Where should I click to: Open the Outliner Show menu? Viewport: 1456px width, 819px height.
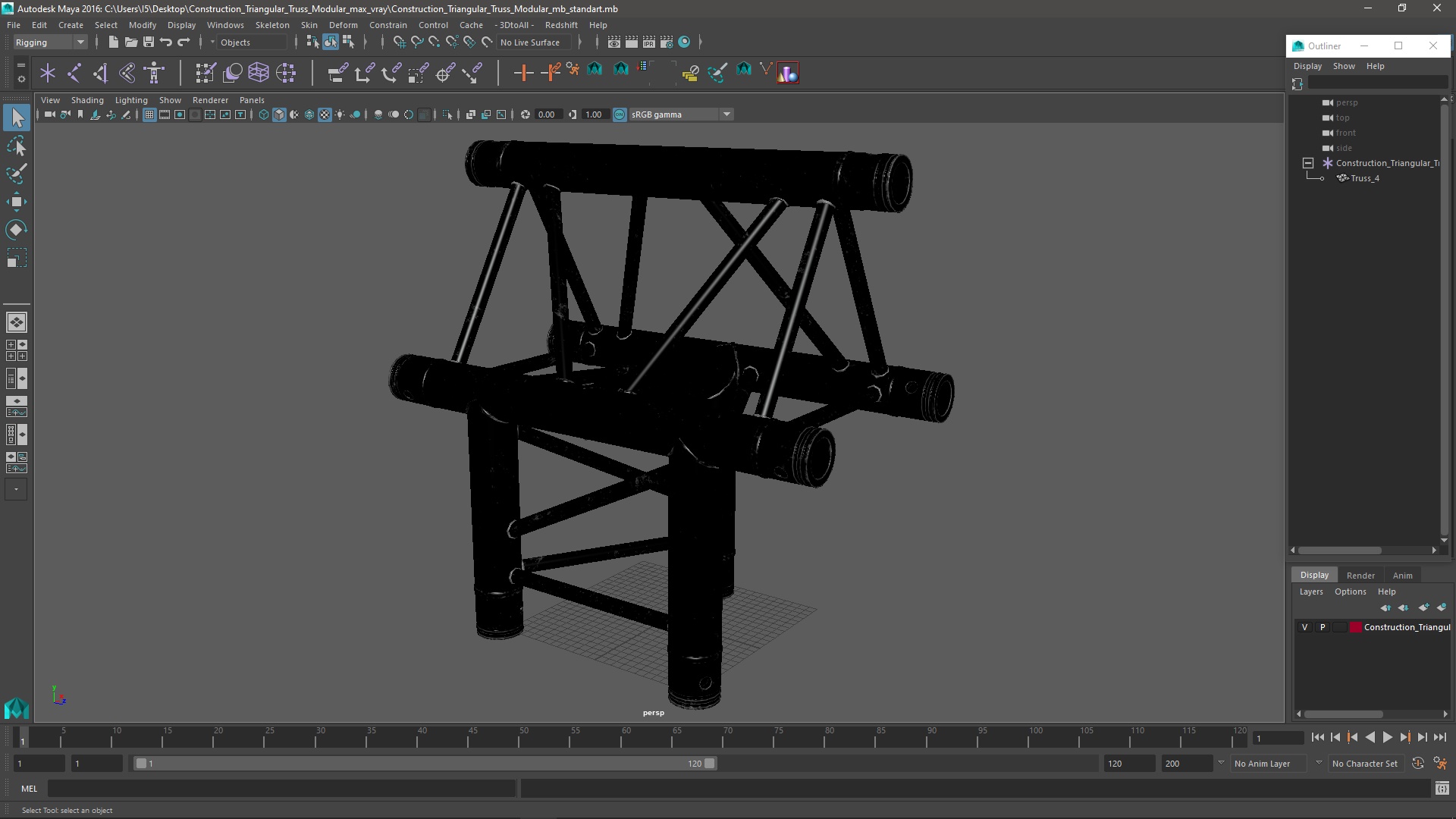pos(1344,66)
